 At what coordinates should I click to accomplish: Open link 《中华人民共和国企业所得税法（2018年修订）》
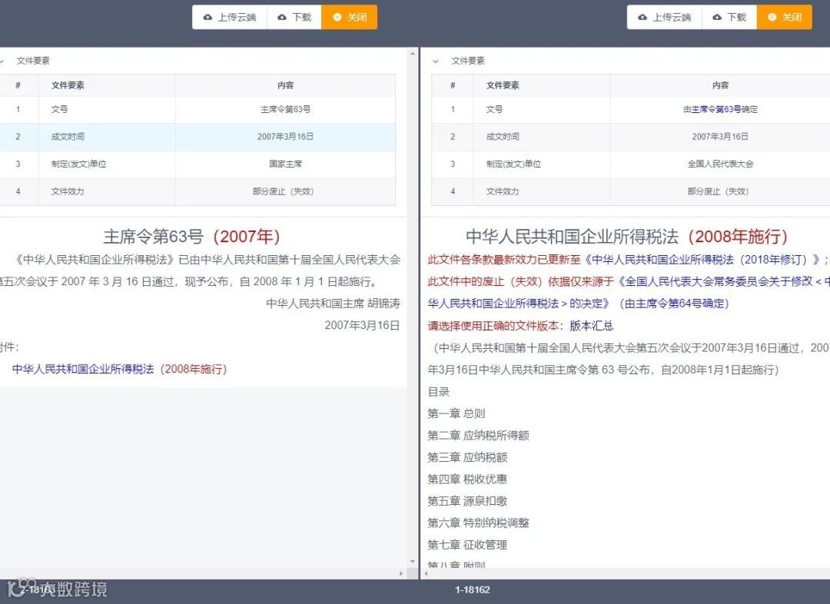tap(703, 260)
